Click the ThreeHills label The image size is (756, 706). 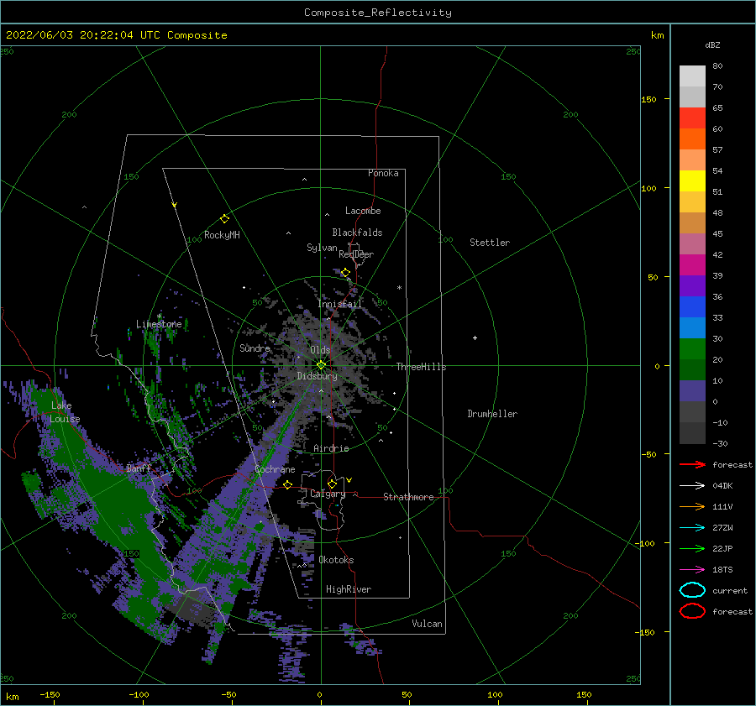click(x=421, y=367)
